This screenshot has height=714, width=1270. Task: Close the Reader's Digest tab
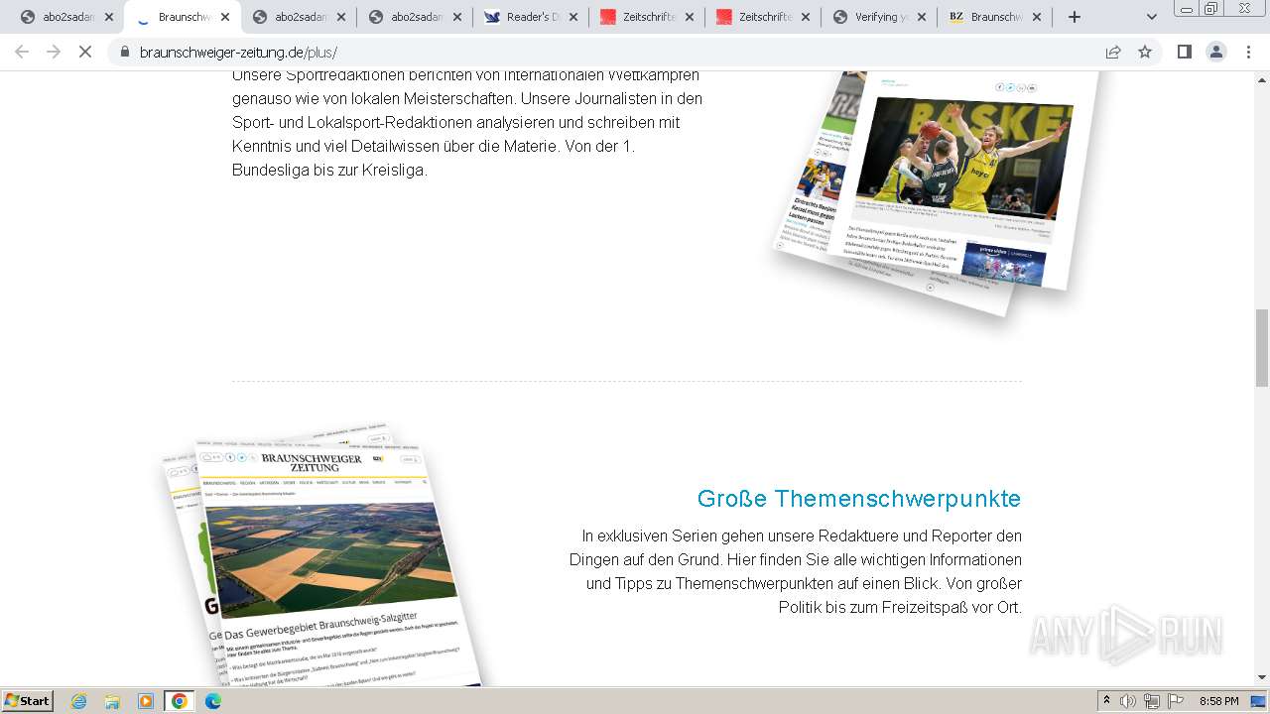[x=573, y=17]
